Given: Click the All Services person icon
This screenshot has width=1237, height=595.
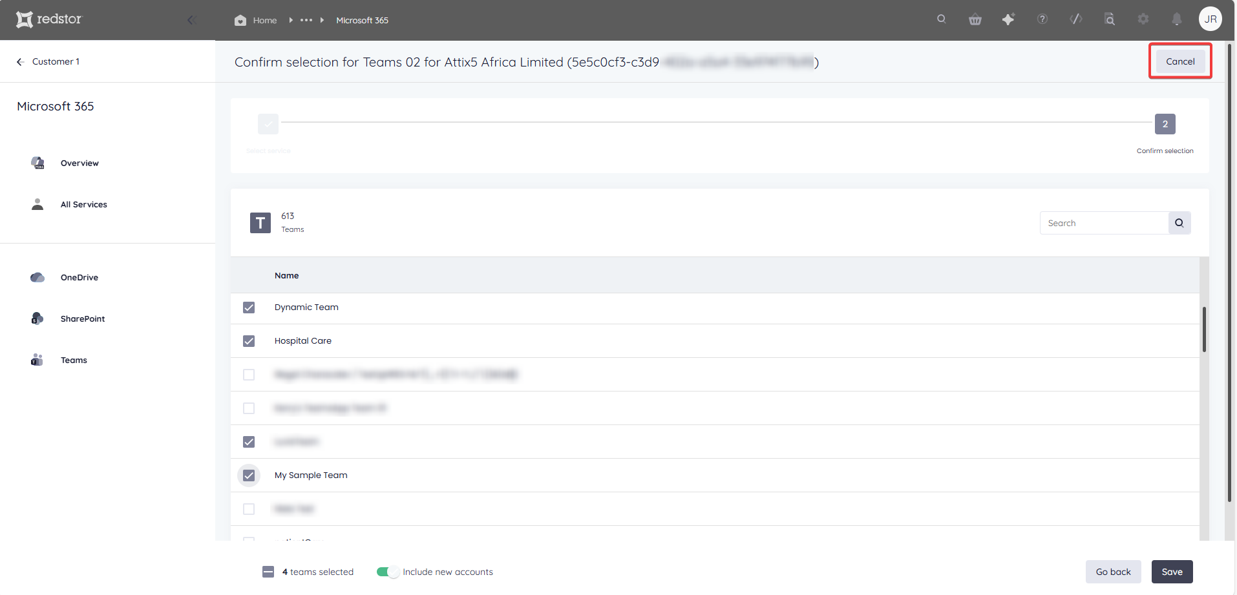Looking at the screenshot, I should [x=37, y=204].
